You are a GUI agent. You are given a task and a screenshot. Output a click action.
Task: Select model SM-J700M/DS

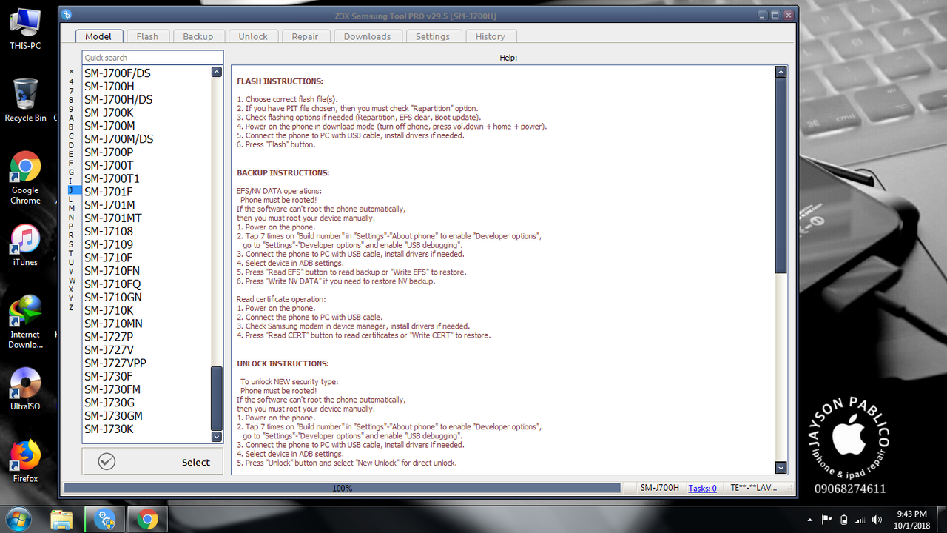pyautogui.click(x=119, y=139)
